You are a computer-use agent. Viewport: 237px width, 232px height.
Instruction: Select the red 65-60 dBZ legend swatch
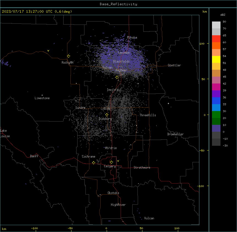[x=216, y=39]
